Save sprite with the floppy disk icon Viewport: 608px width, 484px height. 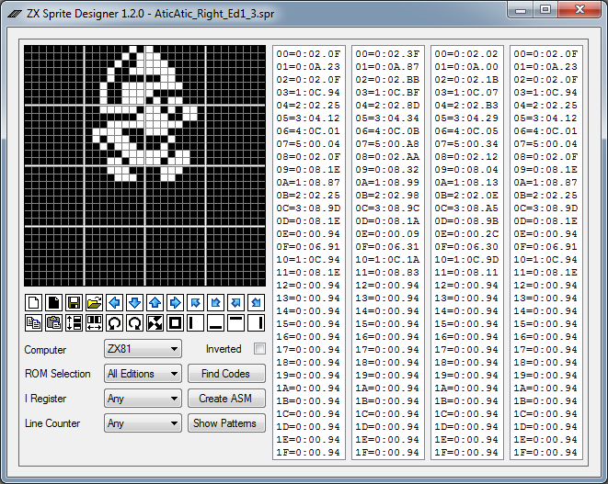coord(75,302)
